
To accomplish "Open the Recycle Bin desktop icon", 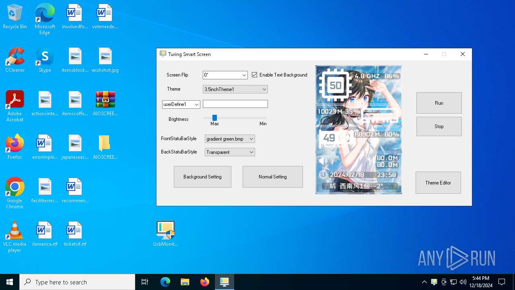I will tap(15, 17).
